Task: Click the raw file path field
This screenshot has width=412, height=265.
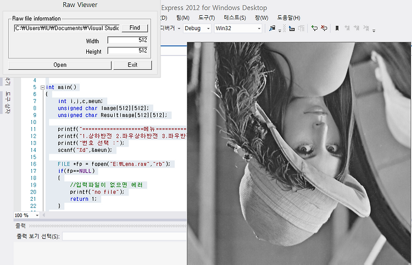Action: (66, 28)
